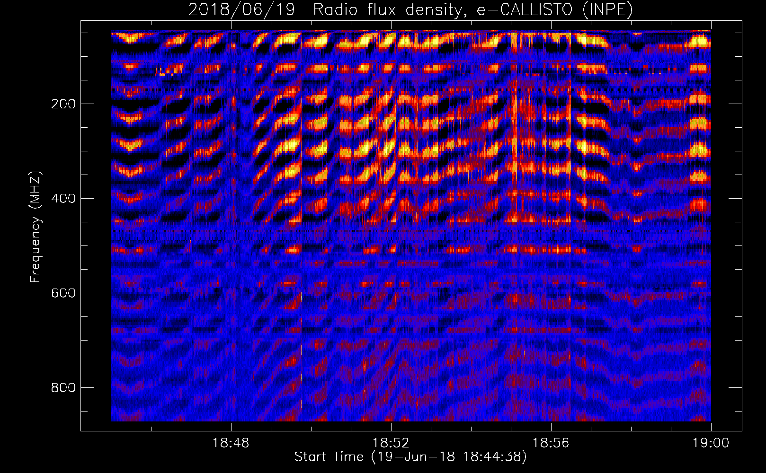This screenshot has width=766, height=473.
Task: Click the '18:48' time tick label
Action: (x=231, y=443)
